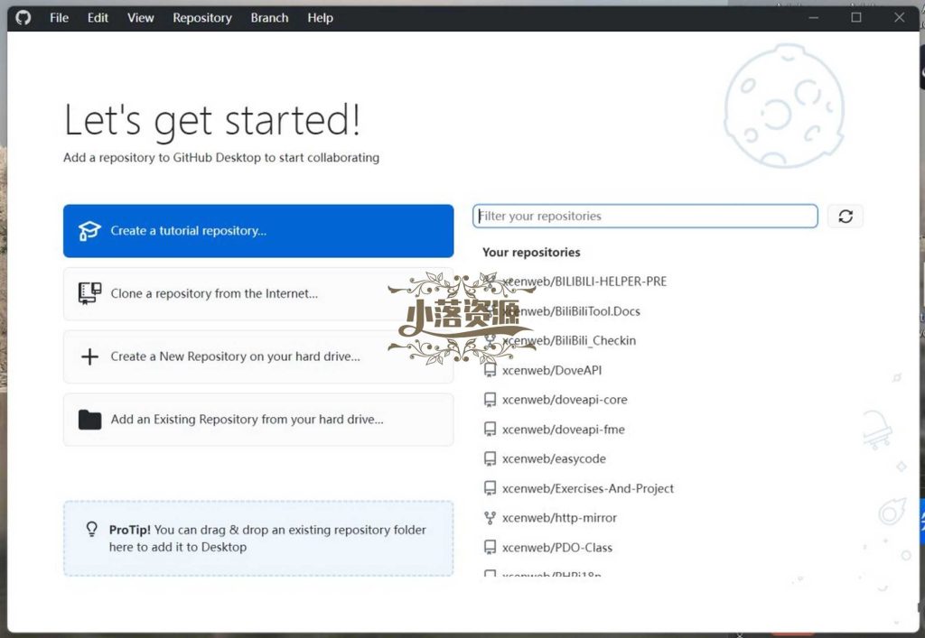Click the repo icon beside xcenweb/easycode

click(x=490, y=459)
